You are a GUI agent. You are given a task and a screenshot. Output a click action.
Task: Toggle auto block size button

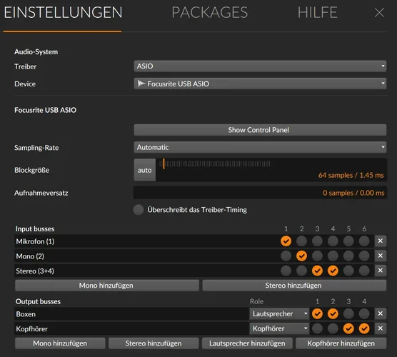pyautogui.click(x=144, y=170)
